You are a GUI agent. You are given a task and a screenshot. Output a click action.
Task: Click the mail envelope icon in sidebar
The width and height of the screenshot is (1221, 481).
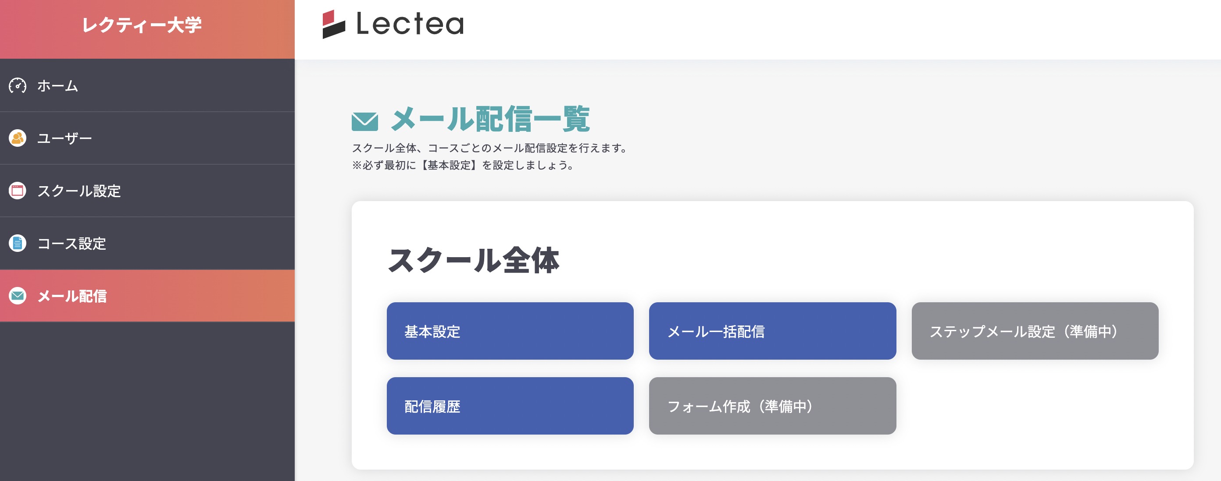pyautogui.click(x=18, y=296)
